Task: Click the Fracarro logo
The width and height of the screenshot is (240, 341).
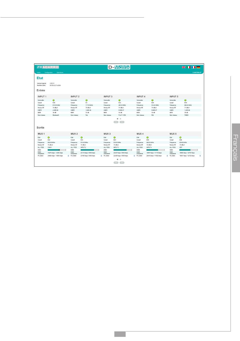Action: 48,67
